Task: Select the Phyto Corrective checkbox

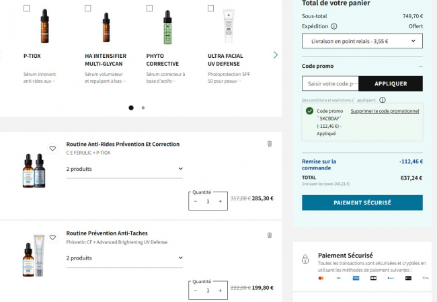Action: 149,9
